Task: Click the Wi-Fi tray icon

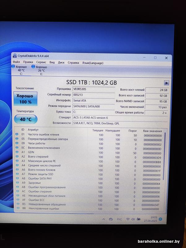Action: click(x=128, y=219)
